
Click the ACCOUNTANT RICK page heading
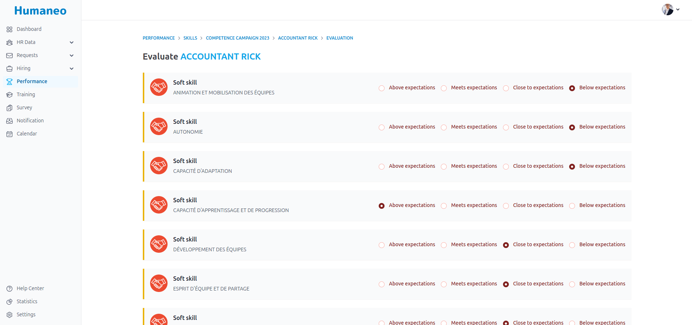click(x=221, y=57)
